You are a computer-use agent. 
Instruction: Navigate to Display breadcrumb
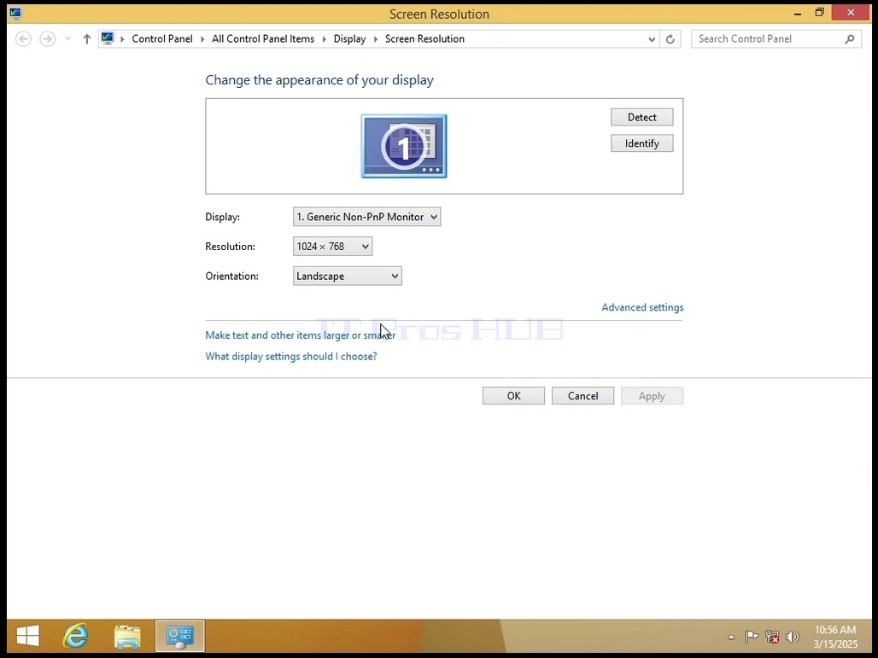tap(349, 38)
